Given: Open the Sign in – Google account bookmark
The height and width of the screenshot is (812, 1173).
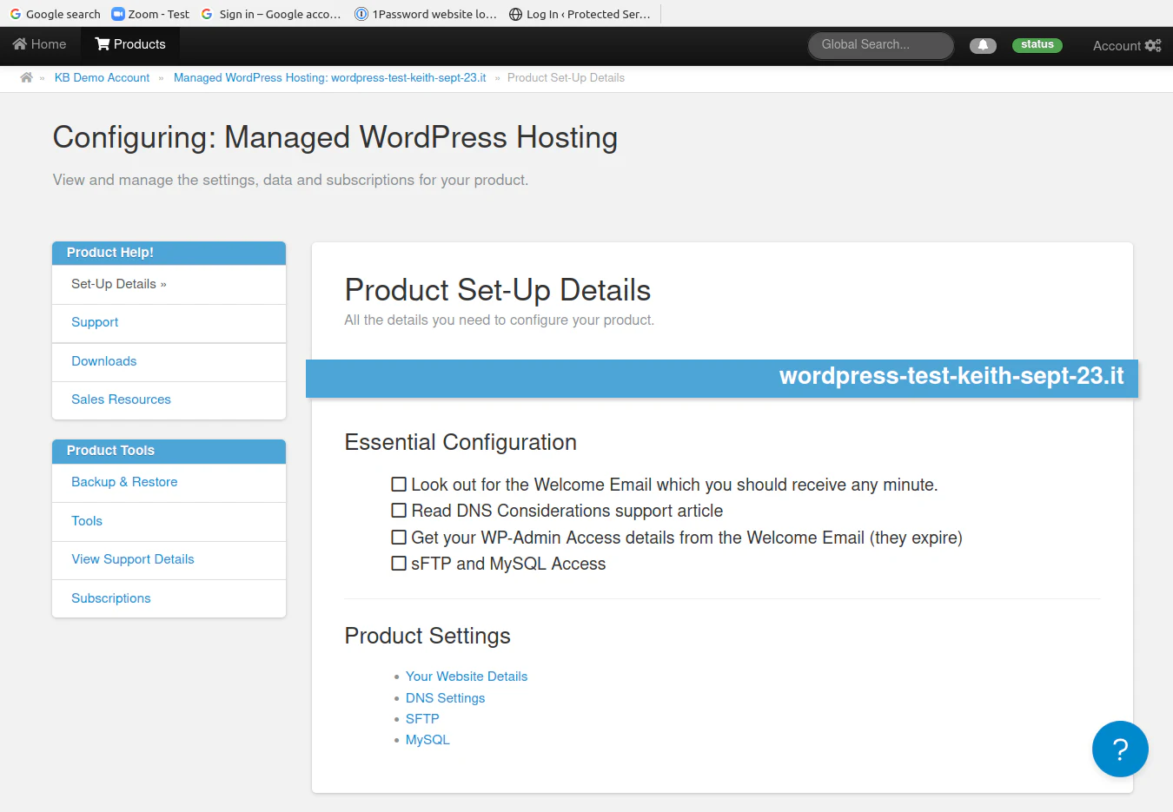Looking at the screenshot, I should [x=271, y=14].
